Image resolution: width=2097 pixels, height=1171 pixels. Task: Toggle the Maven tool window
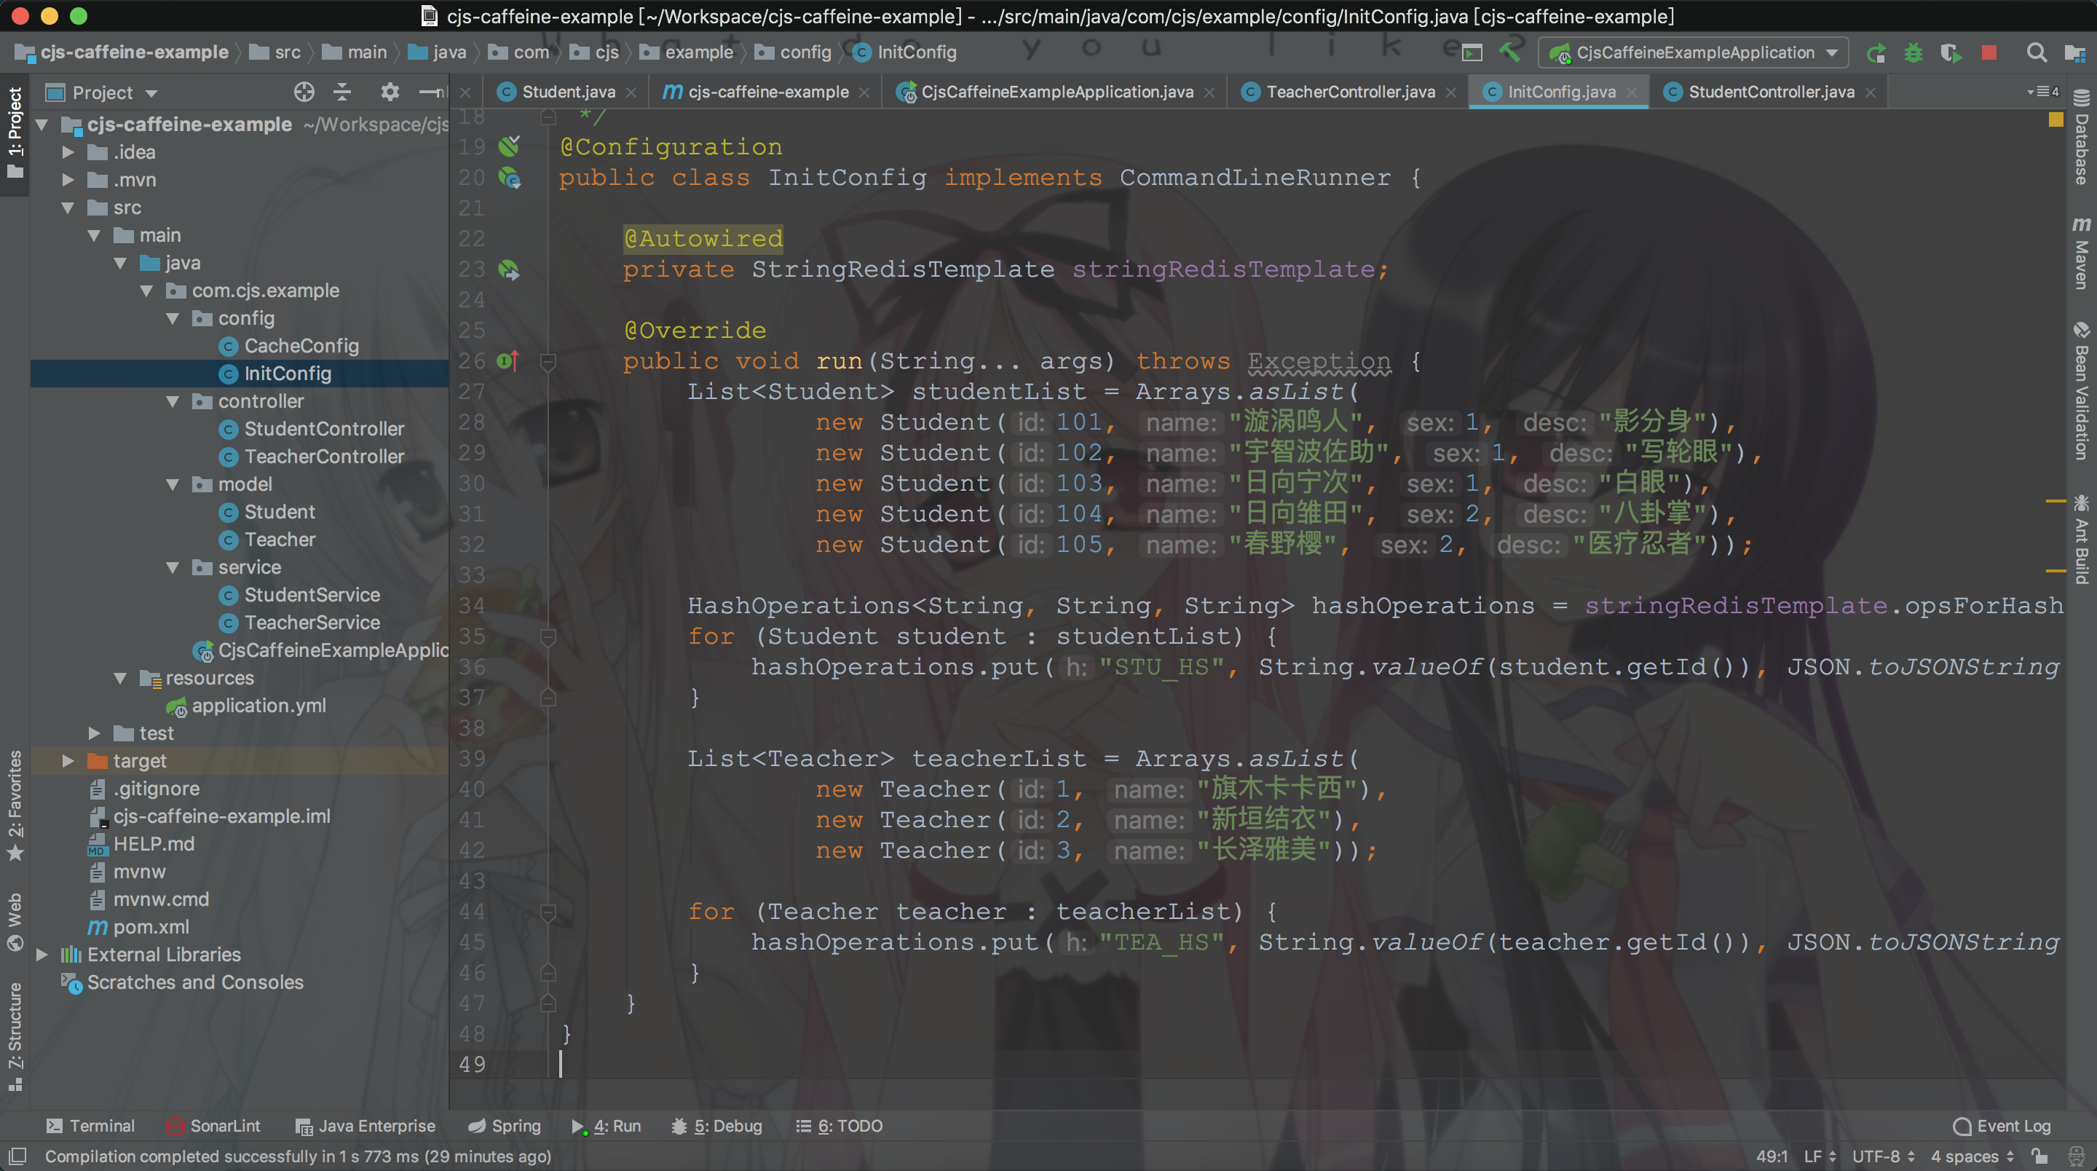click(x=2082, y=253)
